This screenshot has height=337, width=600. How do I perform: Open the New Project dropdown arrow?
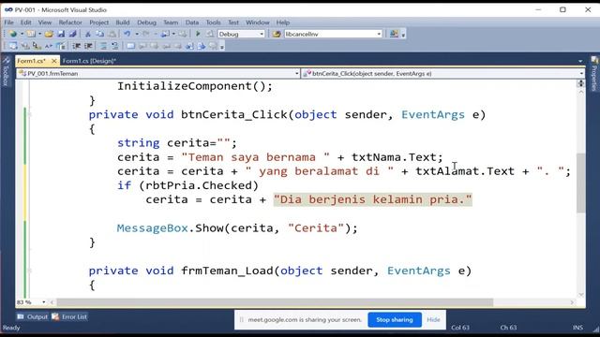pyautogui.click(x=22, y=34)
